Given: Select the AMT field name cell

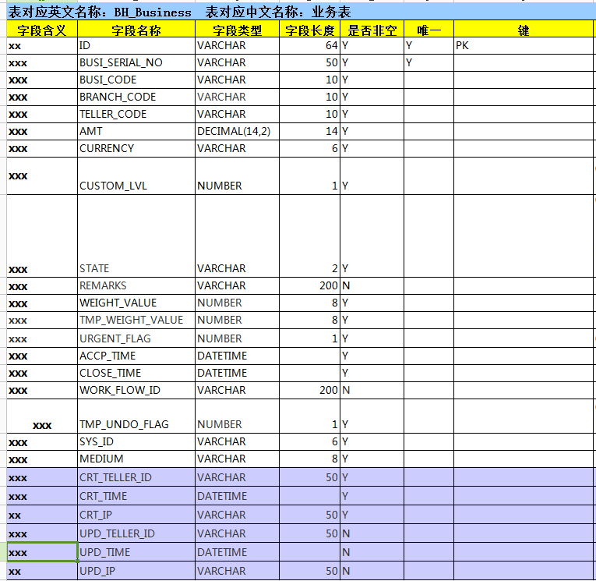Looking at the screenshot, I should (136, 131).
